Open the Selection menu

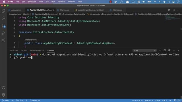[x=32, y=2]
